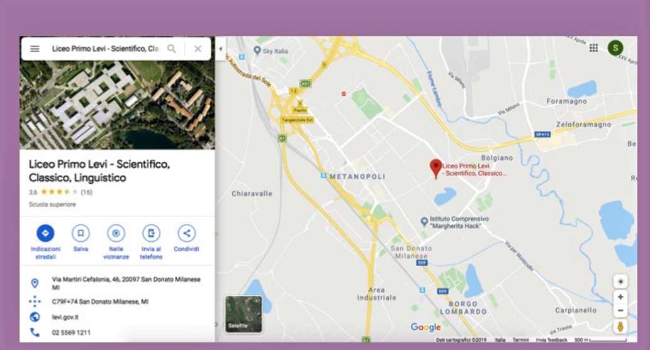Open the hamburger menu in search box
This screenshot has height=350, width=650.
35,49
